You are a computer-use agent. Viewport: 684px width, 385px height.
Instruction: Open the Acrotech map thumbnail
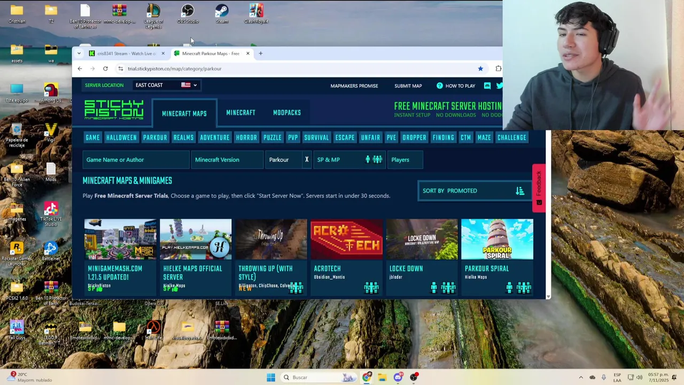[346, 239]
